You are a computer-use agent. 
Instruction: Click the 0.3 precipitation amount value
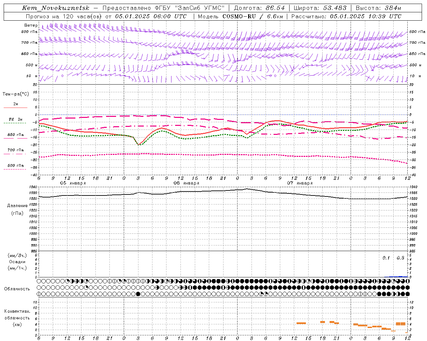click(400, 258)
